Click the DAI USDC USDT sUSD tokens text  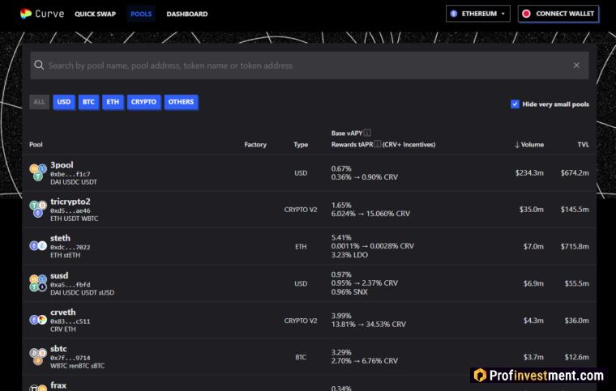tap(82, 292)
